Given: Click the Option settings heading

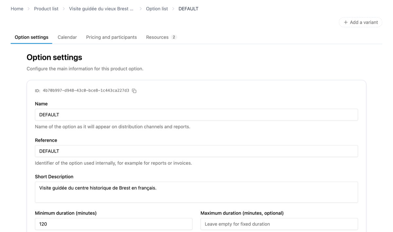Looking at the screenshot, I should coord(54,57).
